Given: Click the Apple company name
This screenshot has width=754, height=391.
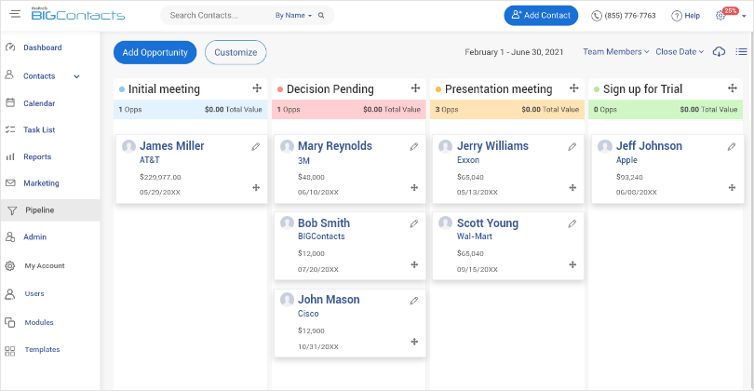Looking at the screenshot, I should (626, 160).
